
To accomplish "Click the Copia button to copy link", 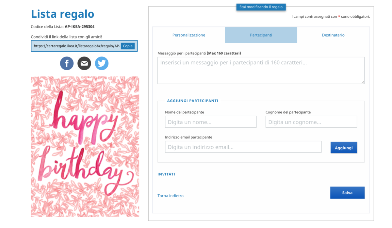I will click(x=128, y=46).
